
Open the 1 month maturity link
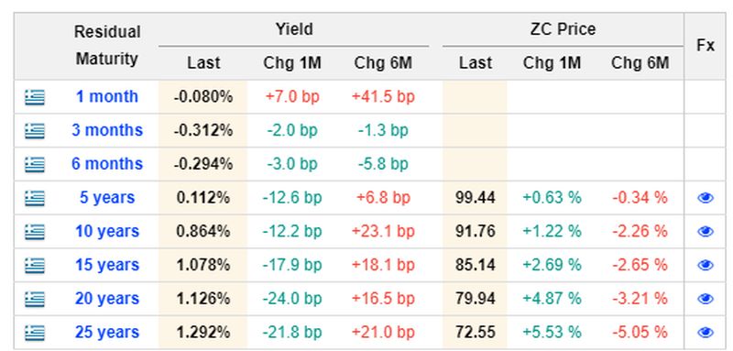tap(107, 97)
